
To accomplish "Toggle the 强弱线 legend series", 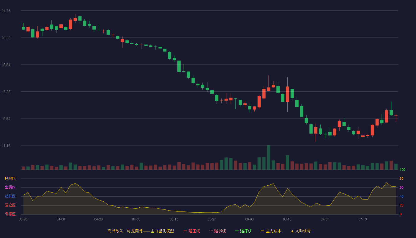I will coord(218,231).
